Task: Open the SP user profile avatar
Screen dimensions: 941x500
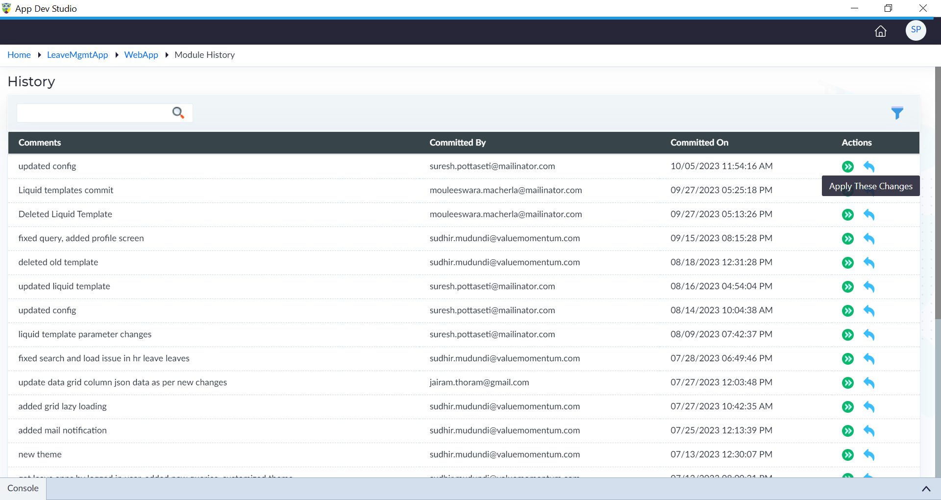Action: [916, 30]
